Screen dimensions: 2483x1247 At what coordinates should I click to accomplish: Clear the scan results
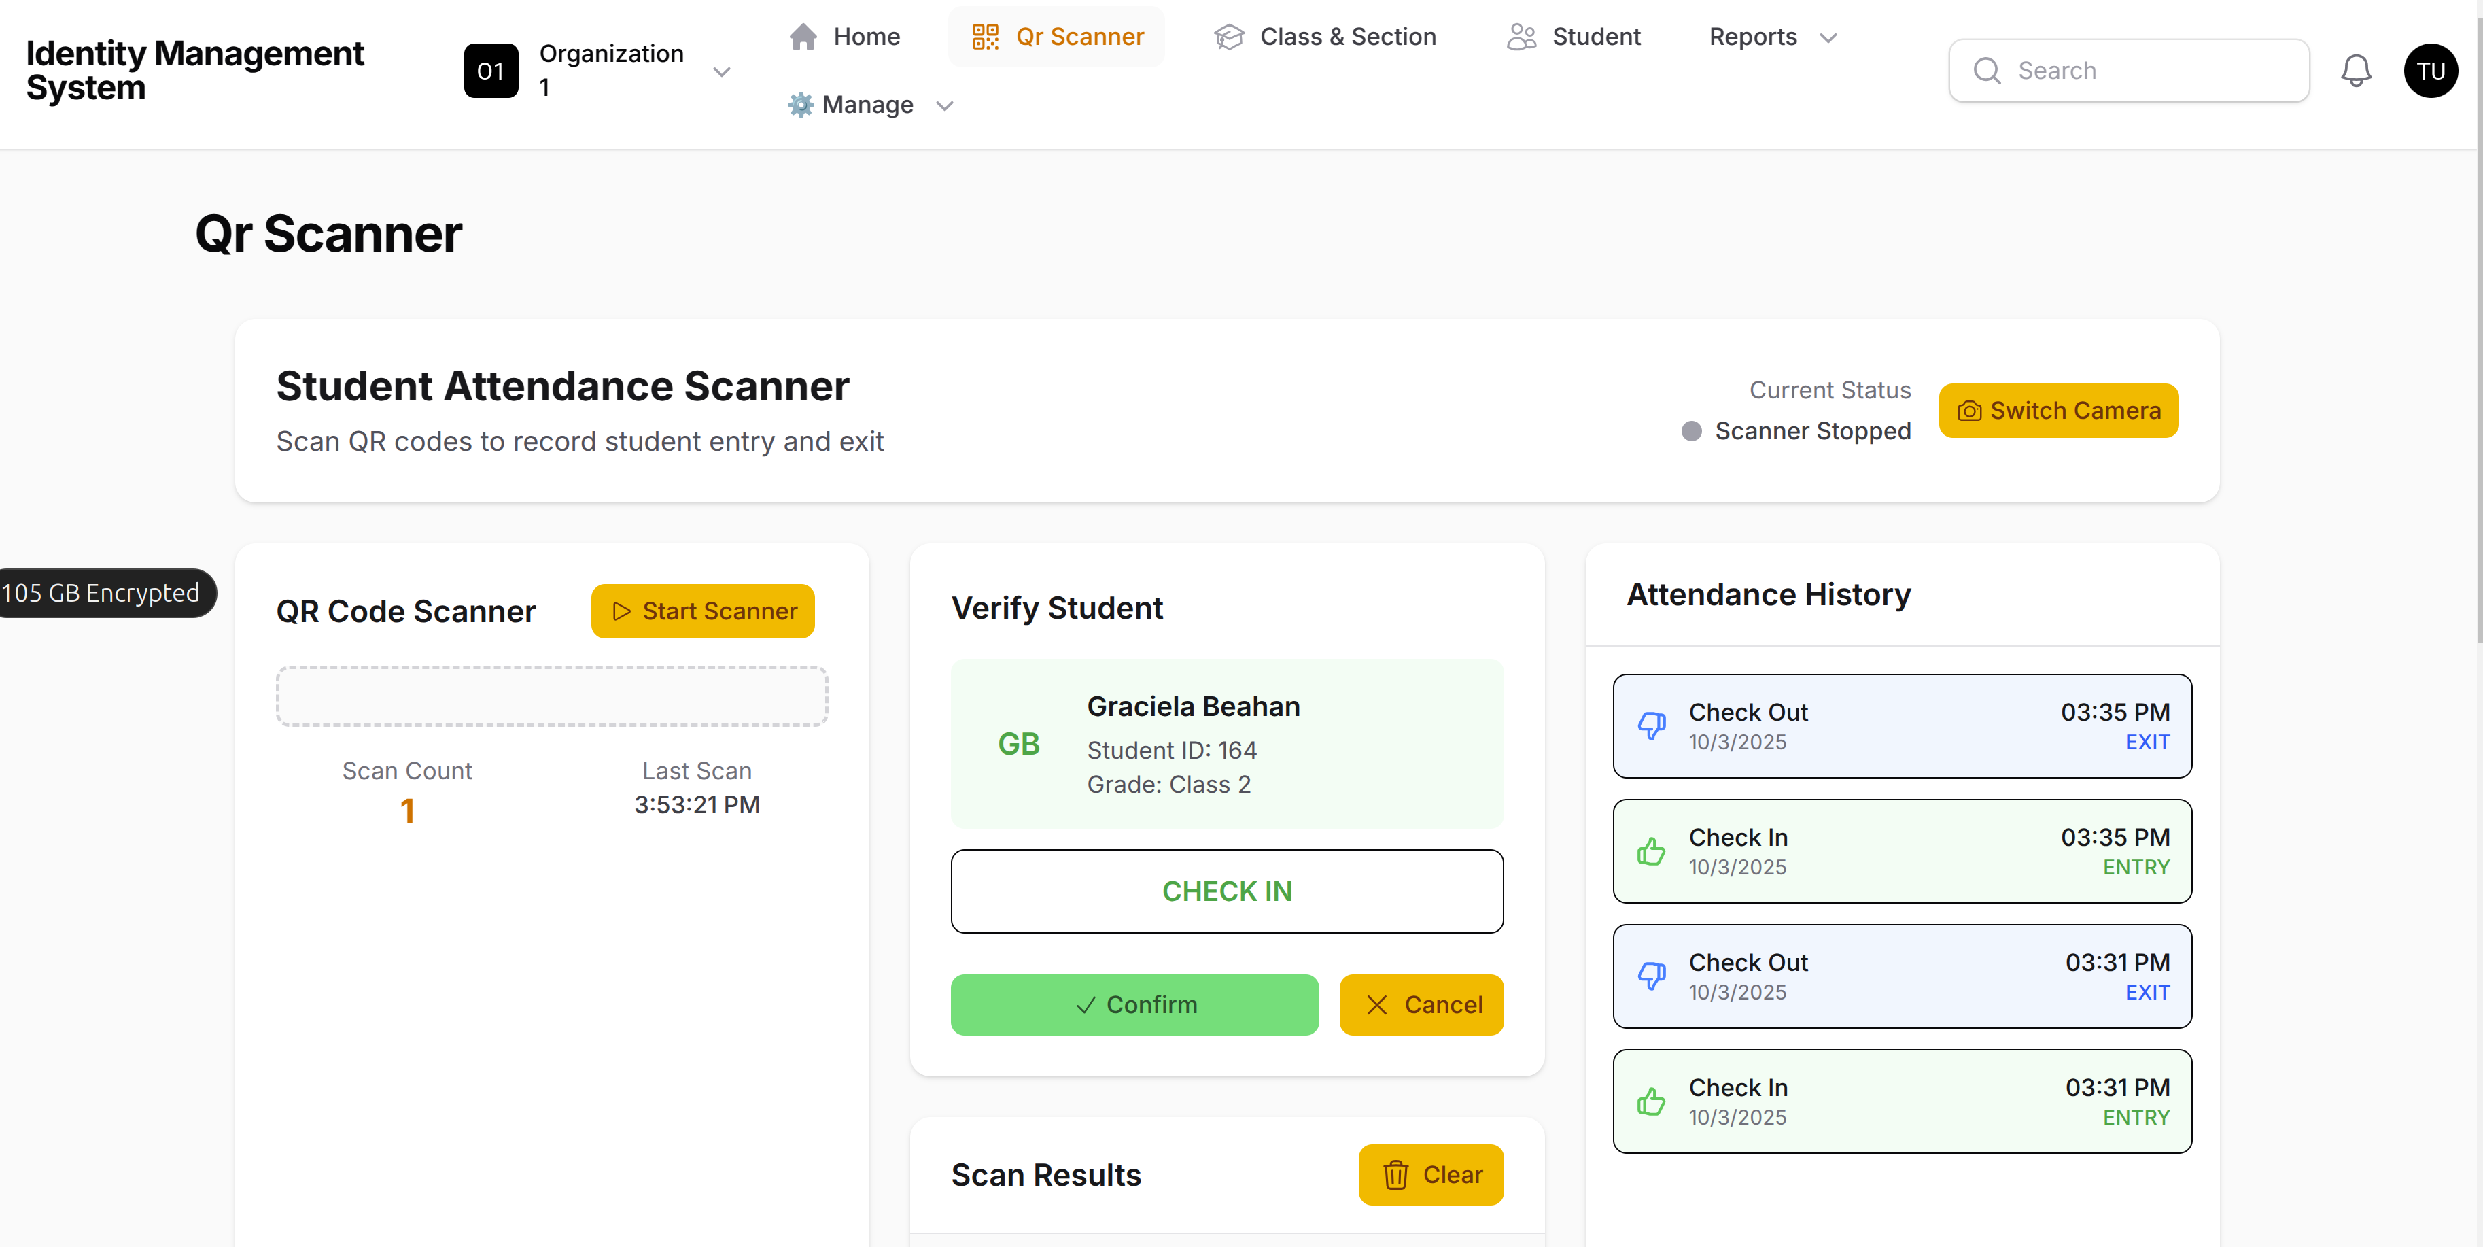(x=1430, y=1174)
